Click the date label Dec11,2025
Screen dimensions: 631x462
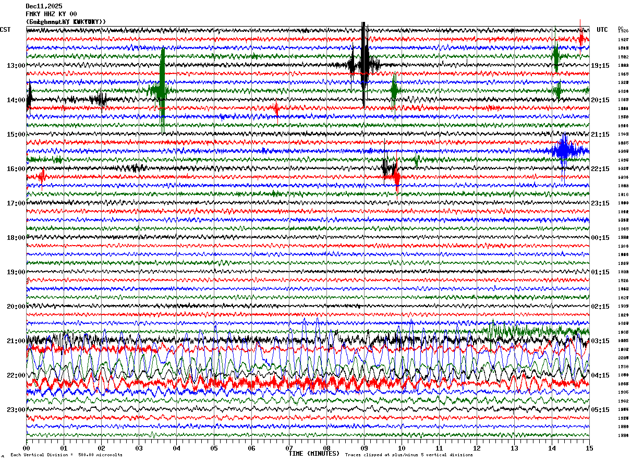44,6
